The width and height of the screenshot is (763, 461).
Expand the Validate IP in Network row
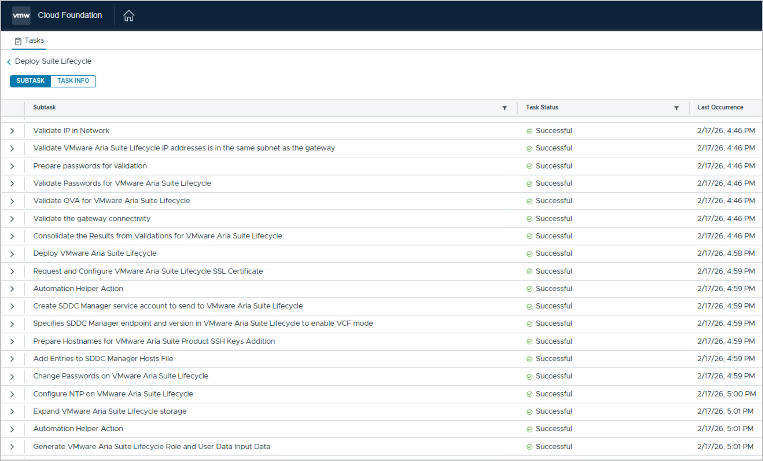click(x=12, y=131)
